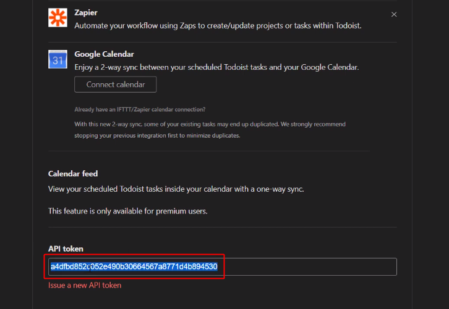The image size is (449, 309).
Task: Click 'This feature is only available for premium users.'
Action: tap(128, 212)
